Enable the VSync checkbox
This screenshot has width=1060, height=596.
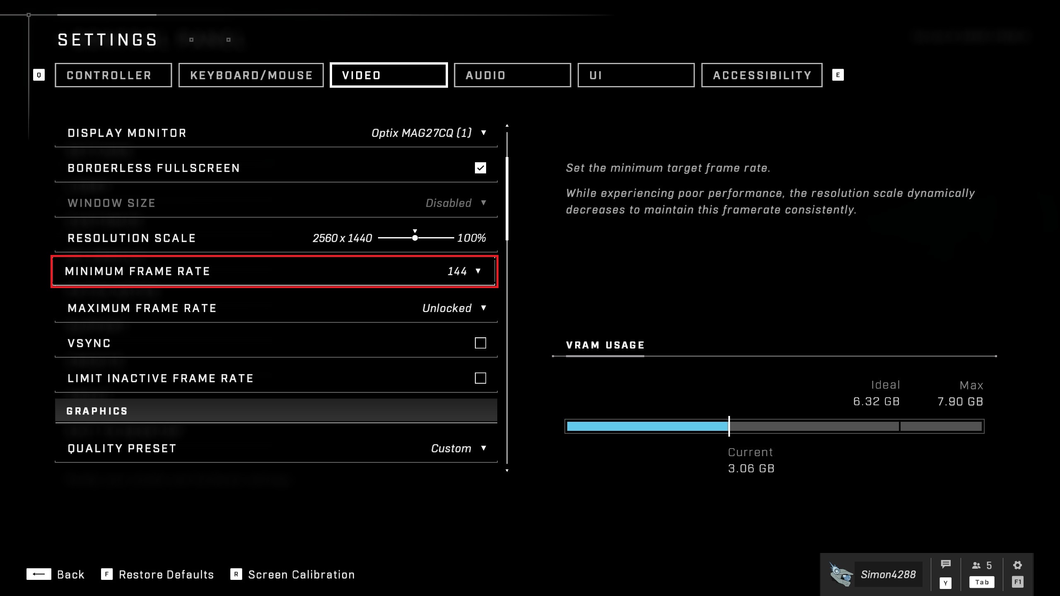coord(480,343)
